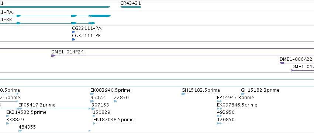Select the 484355 EST feature line

[x=55, y=131]
